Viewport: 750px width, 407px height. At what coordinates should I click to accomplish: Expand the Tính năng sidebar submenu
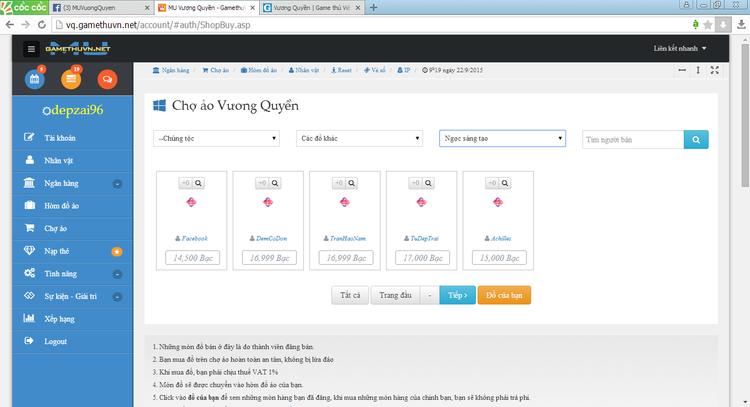click(x=117, y=274)
